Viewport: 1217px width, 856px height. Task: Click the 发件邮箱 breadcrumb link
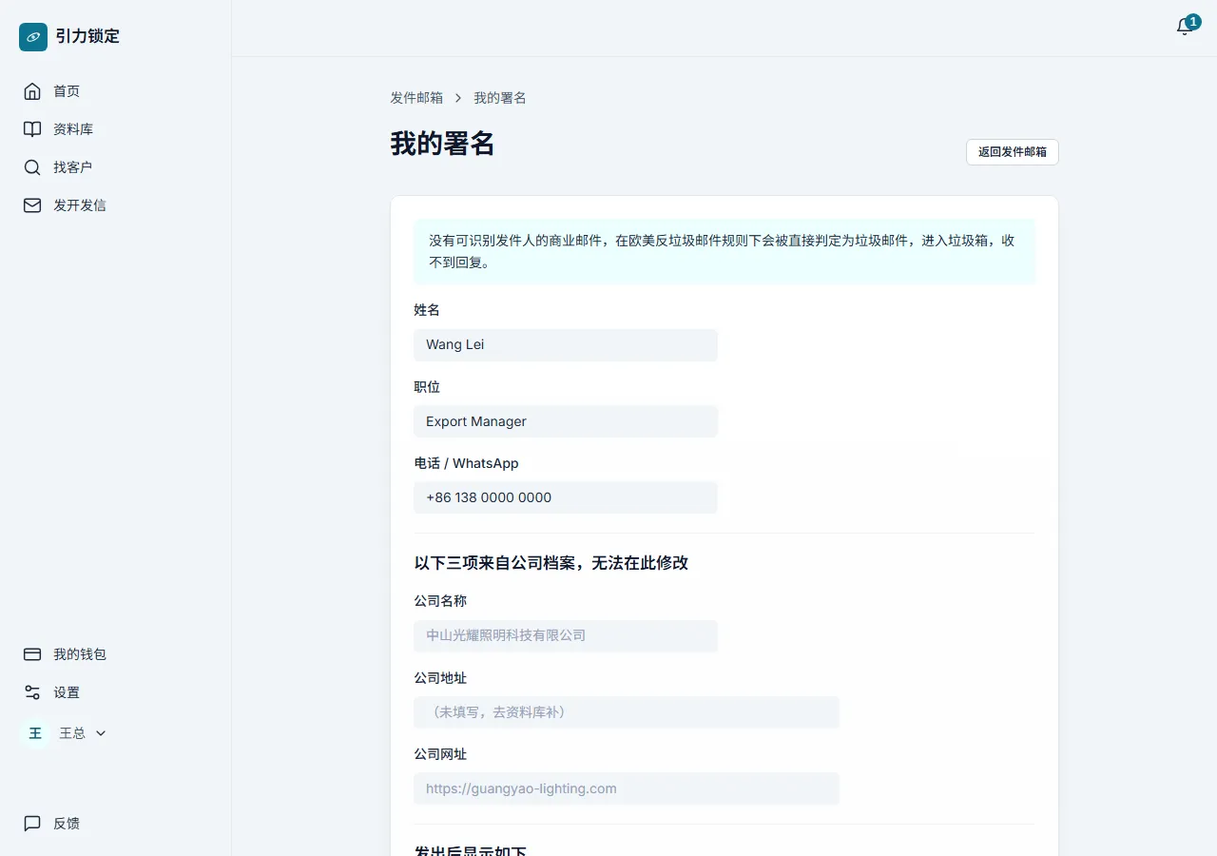coord(416,98)
